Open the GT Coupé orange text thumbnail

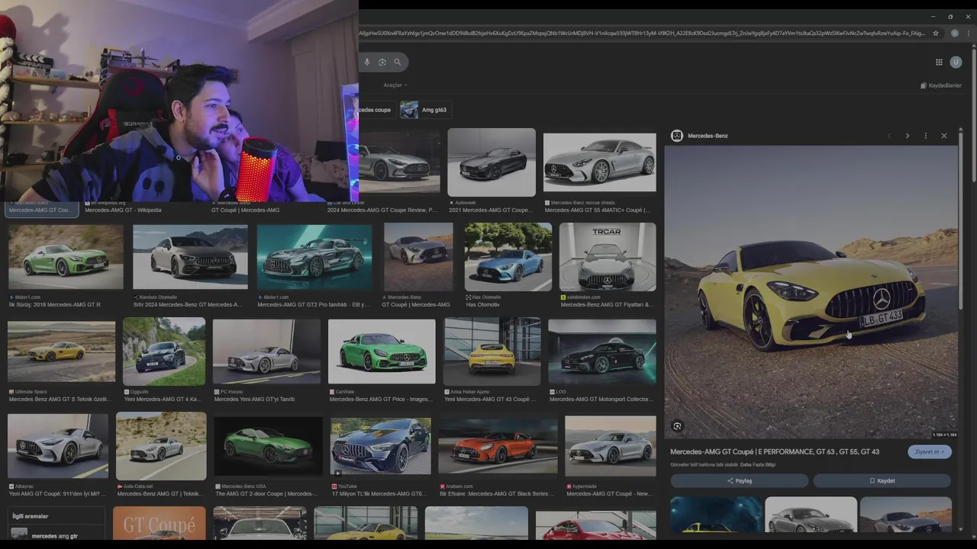tap(160, 524)
